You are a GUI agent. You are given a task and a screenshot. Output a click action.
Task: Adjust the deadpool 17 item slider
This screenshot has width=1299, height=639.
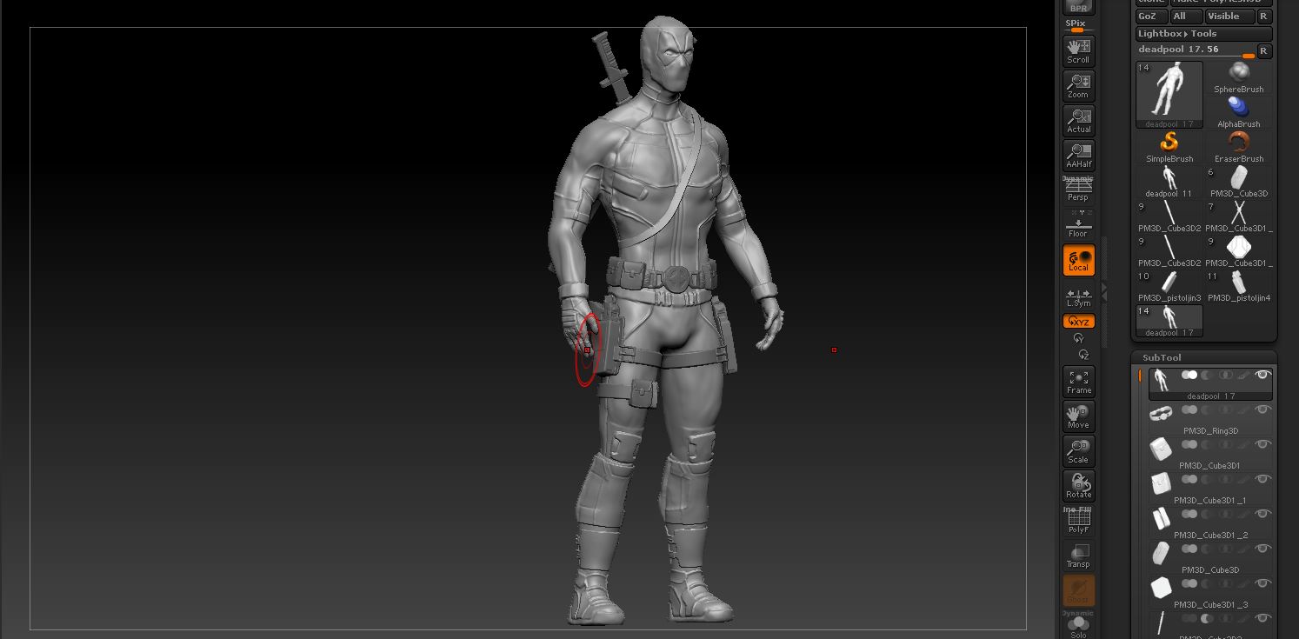coord(1196,50)
